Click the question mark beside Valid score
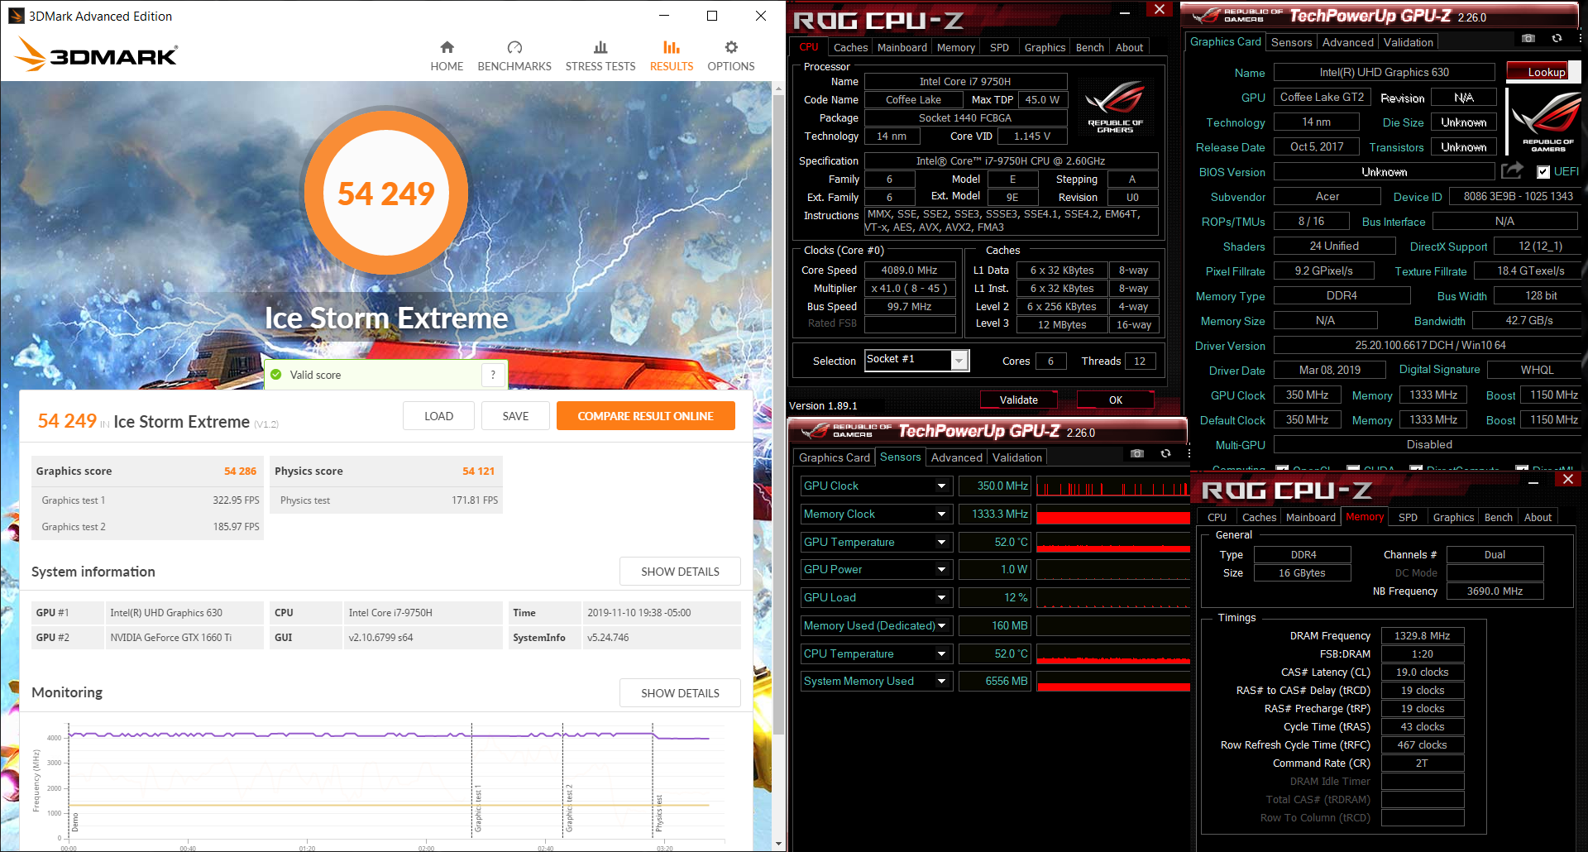Image resolution: width=1588 pixels, height=852 pixels. [493, 375]
